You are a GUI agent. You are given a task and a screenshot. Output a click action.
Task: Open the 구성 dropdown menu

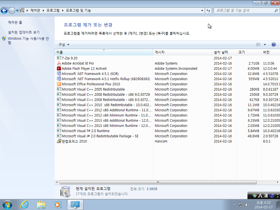(x=64, y=45)
